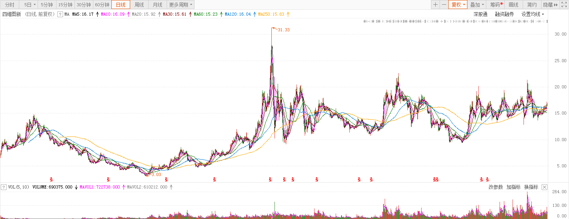569x219 pixels.
Task: Open the 更多周期 more periods dropdown
Action: coord(181,5)
